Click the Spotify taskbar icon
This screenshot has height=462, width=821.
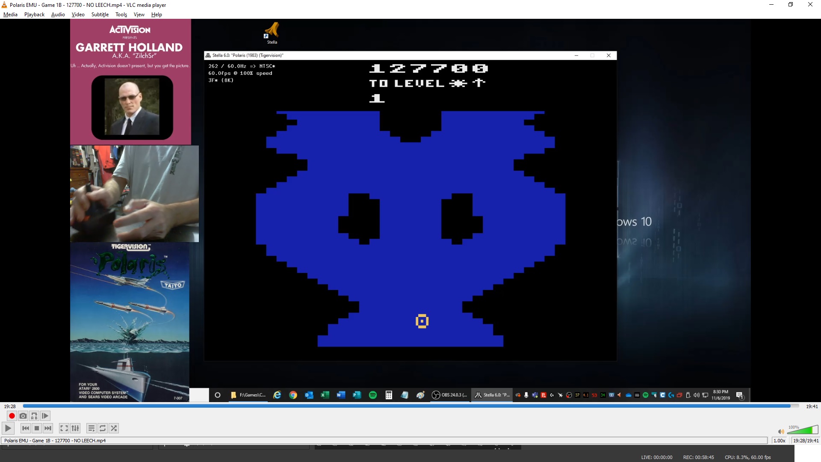pos(373,395)
